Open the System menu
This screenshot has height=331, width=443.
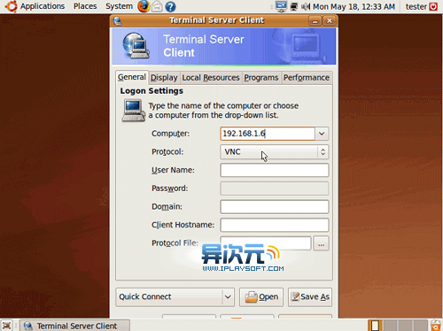(119, 6)
